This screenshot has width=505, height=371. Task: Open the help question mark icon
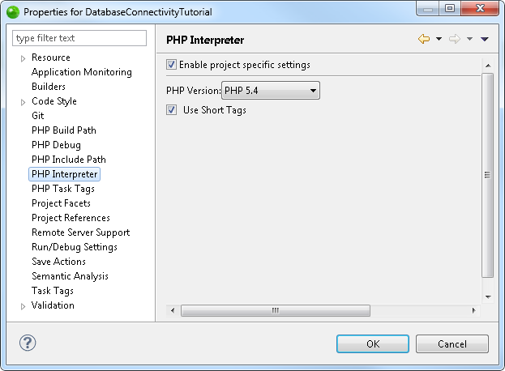tap(28, 343)
